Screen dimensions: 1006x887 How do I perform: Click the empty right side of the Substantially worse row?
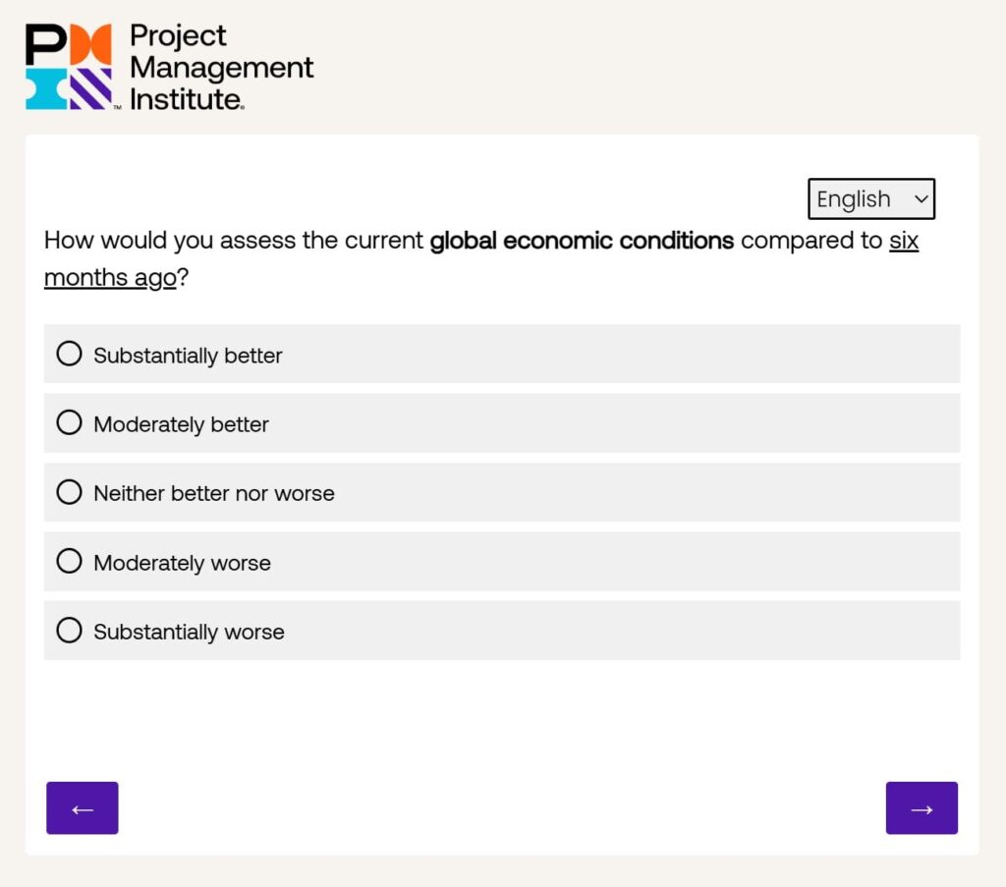pos(688,631)
